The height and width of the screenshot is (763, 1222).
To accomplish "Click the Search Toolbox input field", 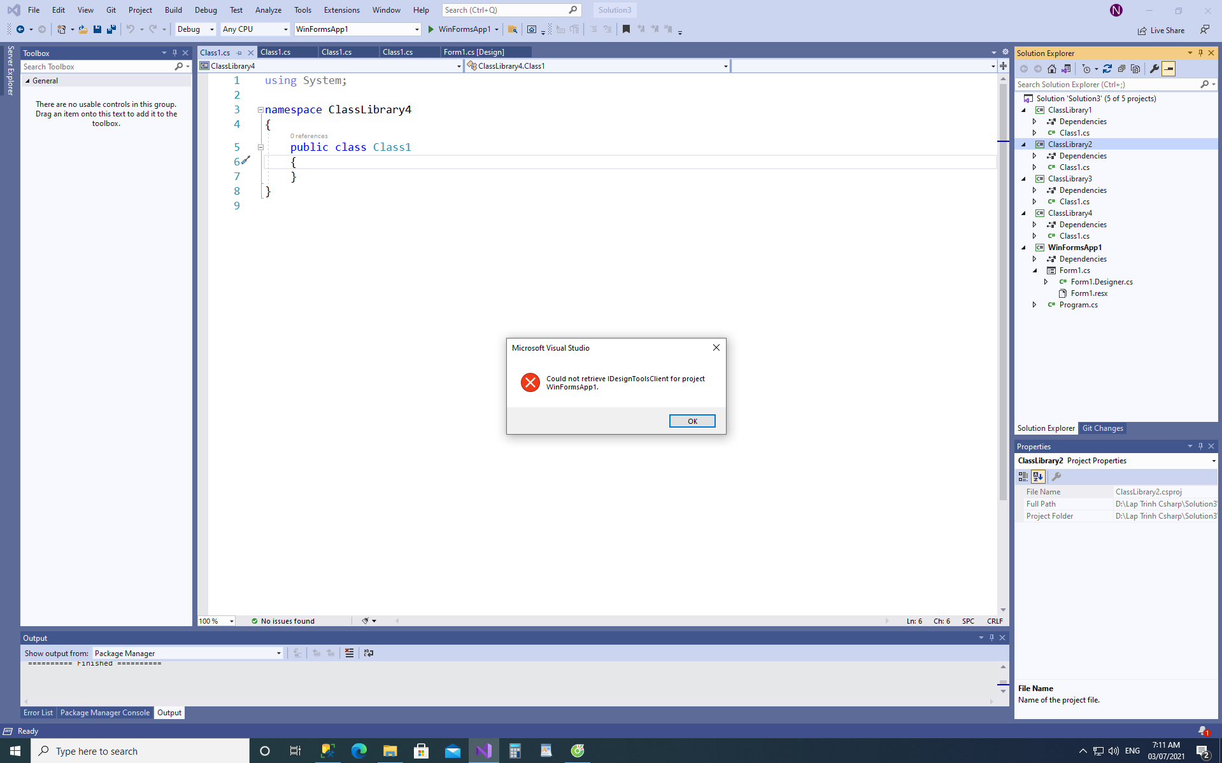I will 97,67.
